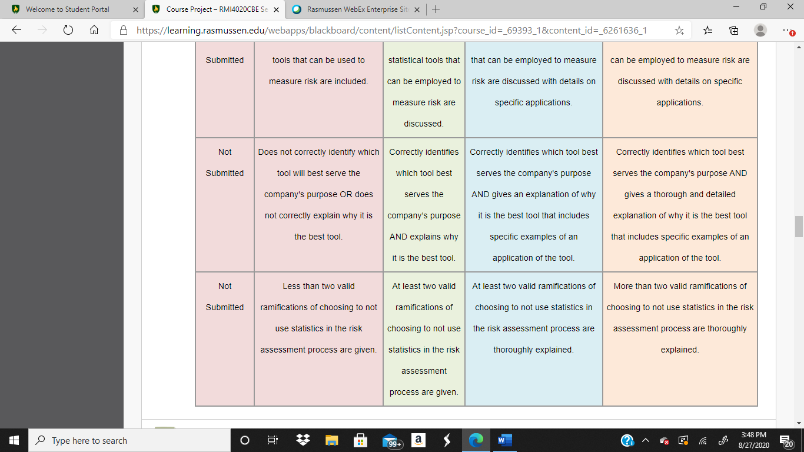Refresh the current page
This screenshot has width=804, height=452.
pos(68,30)
